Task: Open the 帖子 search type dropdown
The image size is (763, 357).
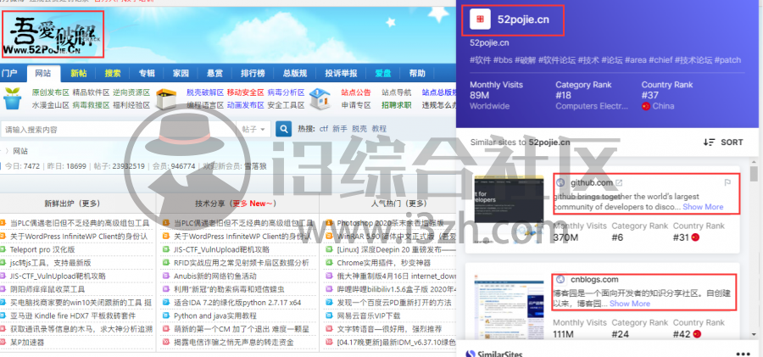Action: point(255,129)
